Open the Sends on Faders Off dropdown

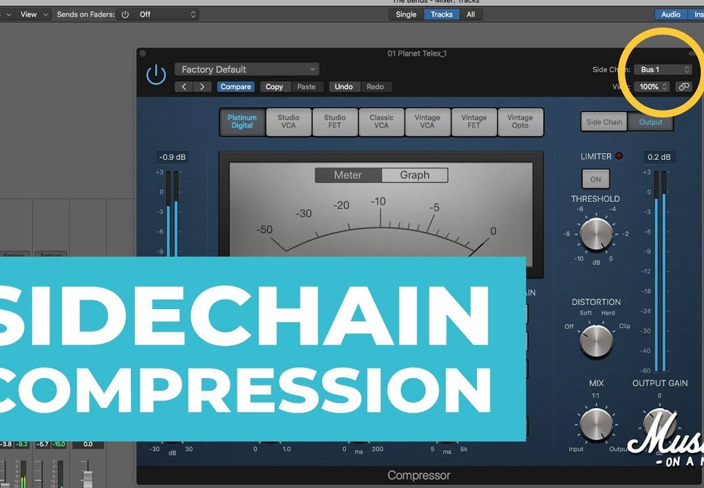click(x=167, y=14)
